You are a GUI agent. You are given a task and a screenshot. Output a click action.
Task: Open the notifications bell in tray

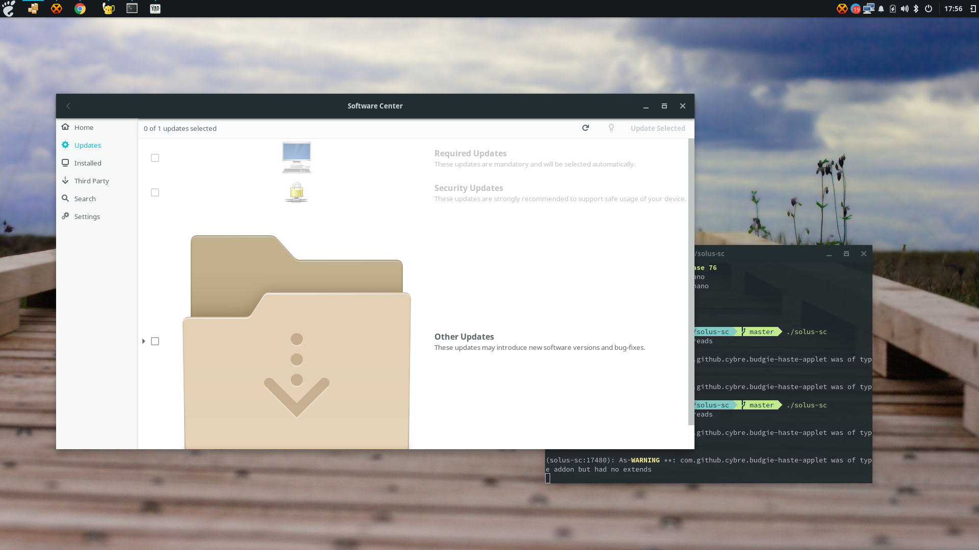pyautogui.click(x=881, y=9)
